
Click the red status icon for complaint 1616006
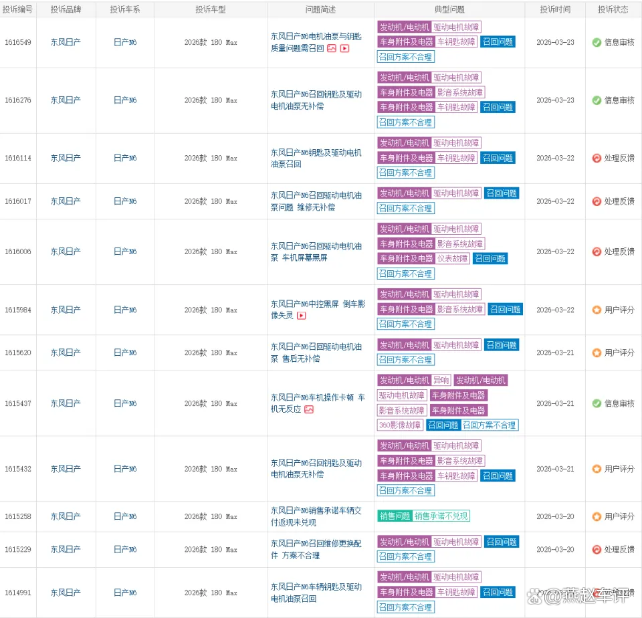[597, 251]
